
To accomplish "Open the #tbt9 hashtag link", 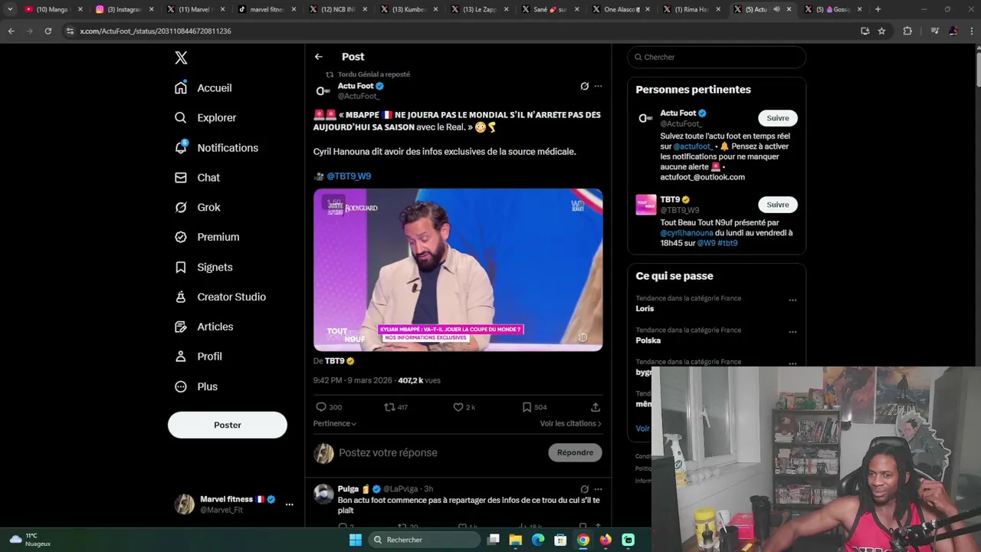I will (727, 243).
